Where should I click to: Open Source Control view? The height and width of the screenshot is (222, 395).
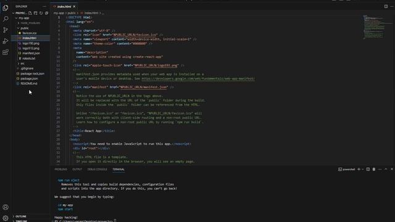[x=6, y=30]
